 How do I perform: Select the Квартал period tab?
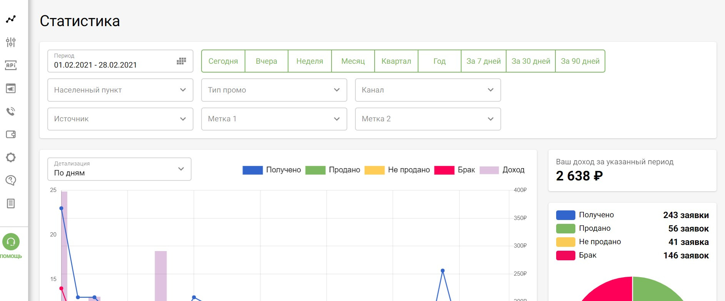point(396,61)
